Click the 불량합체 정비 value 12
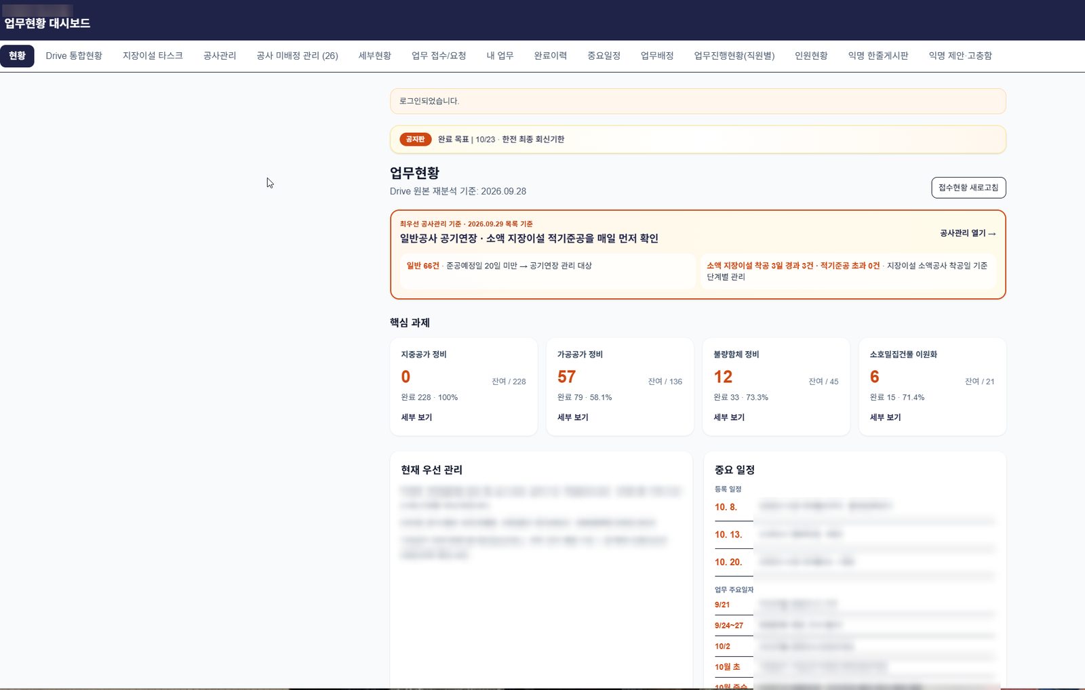This screenshot has height=690, width=1085. pos(723,377)
